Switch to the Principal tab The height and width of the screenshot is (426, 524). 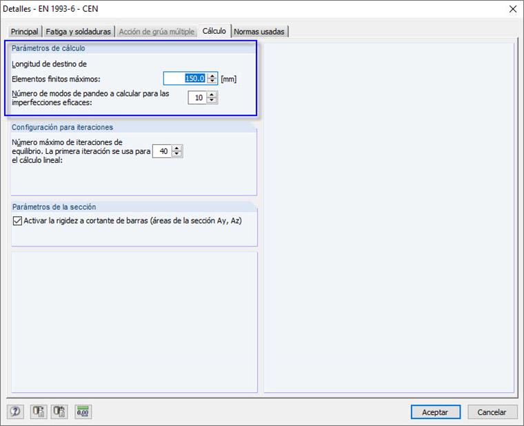click(24, 32)
